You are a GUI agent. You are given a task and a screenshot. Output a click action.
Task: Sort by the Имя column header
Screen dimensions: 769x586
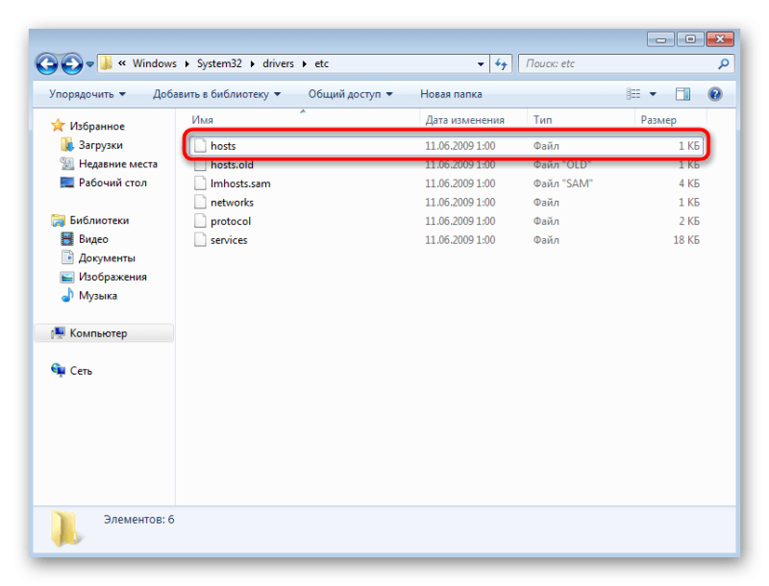(x=202, y=120)
